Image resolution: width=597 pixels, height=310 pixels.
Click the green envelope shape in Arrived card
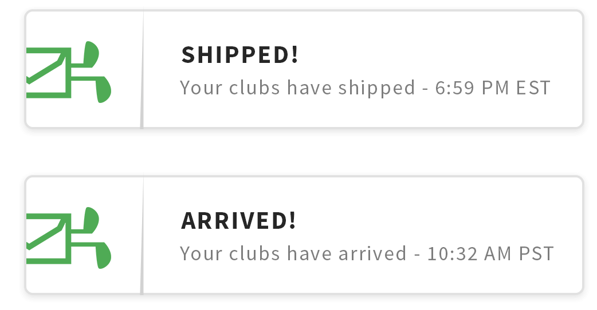49,239
